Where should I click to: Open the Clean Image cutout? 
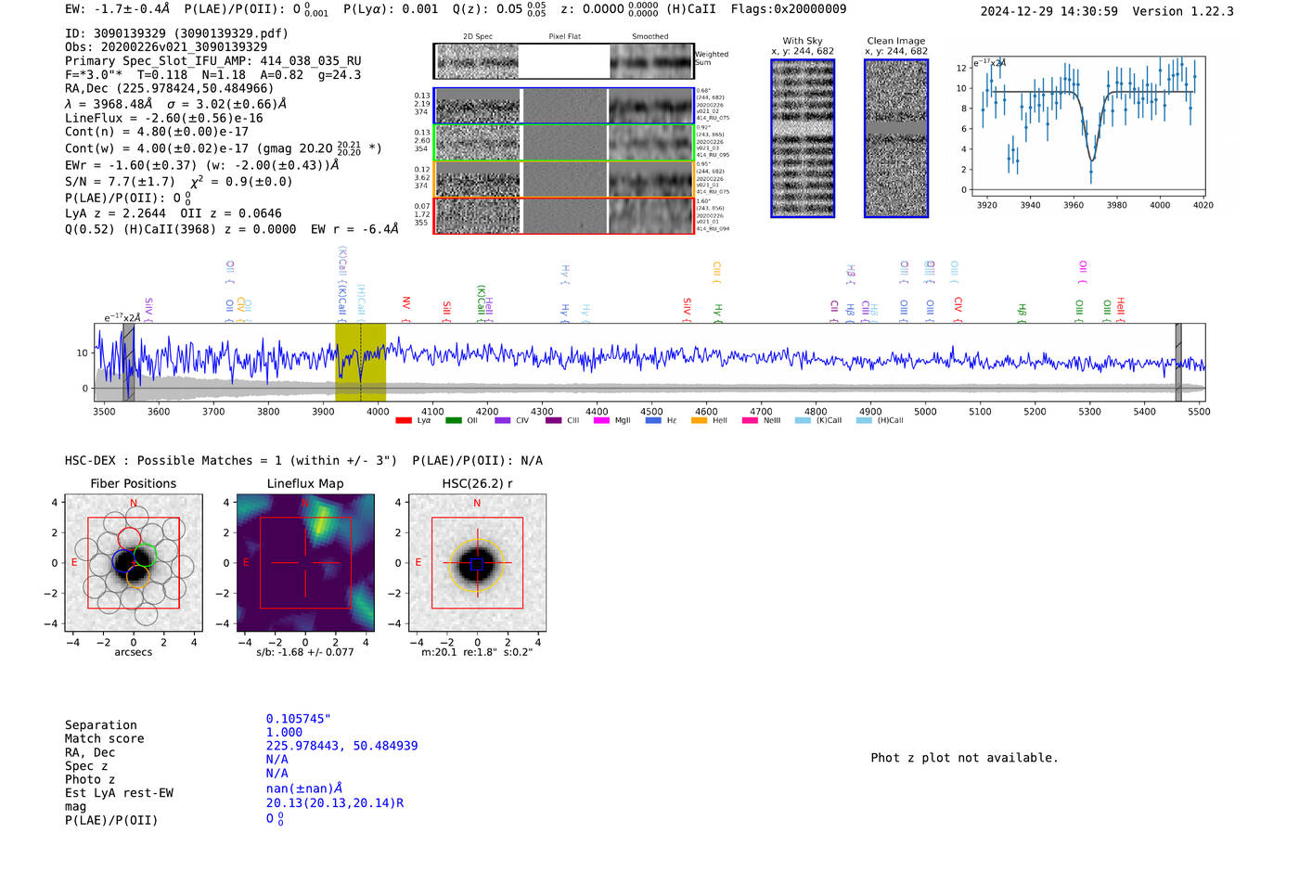(896, 138)
